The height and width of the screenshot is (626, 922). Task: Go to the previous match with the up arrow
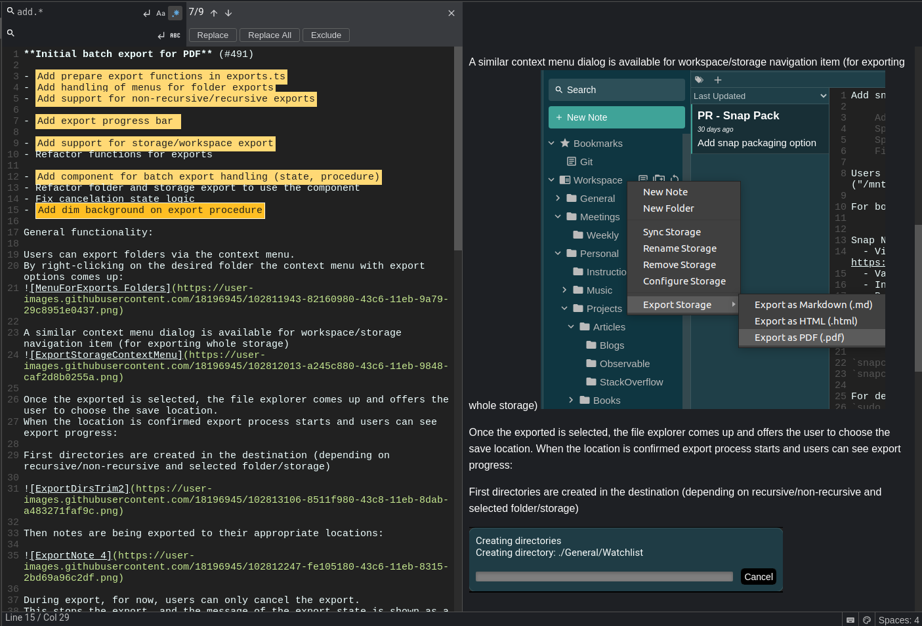pyautogui.click(x=214, y=13)
